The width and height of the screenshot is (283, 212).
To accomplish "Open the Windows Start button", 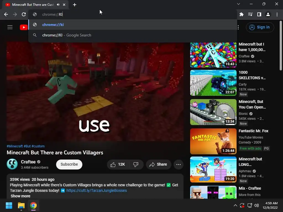I will 9,205.
